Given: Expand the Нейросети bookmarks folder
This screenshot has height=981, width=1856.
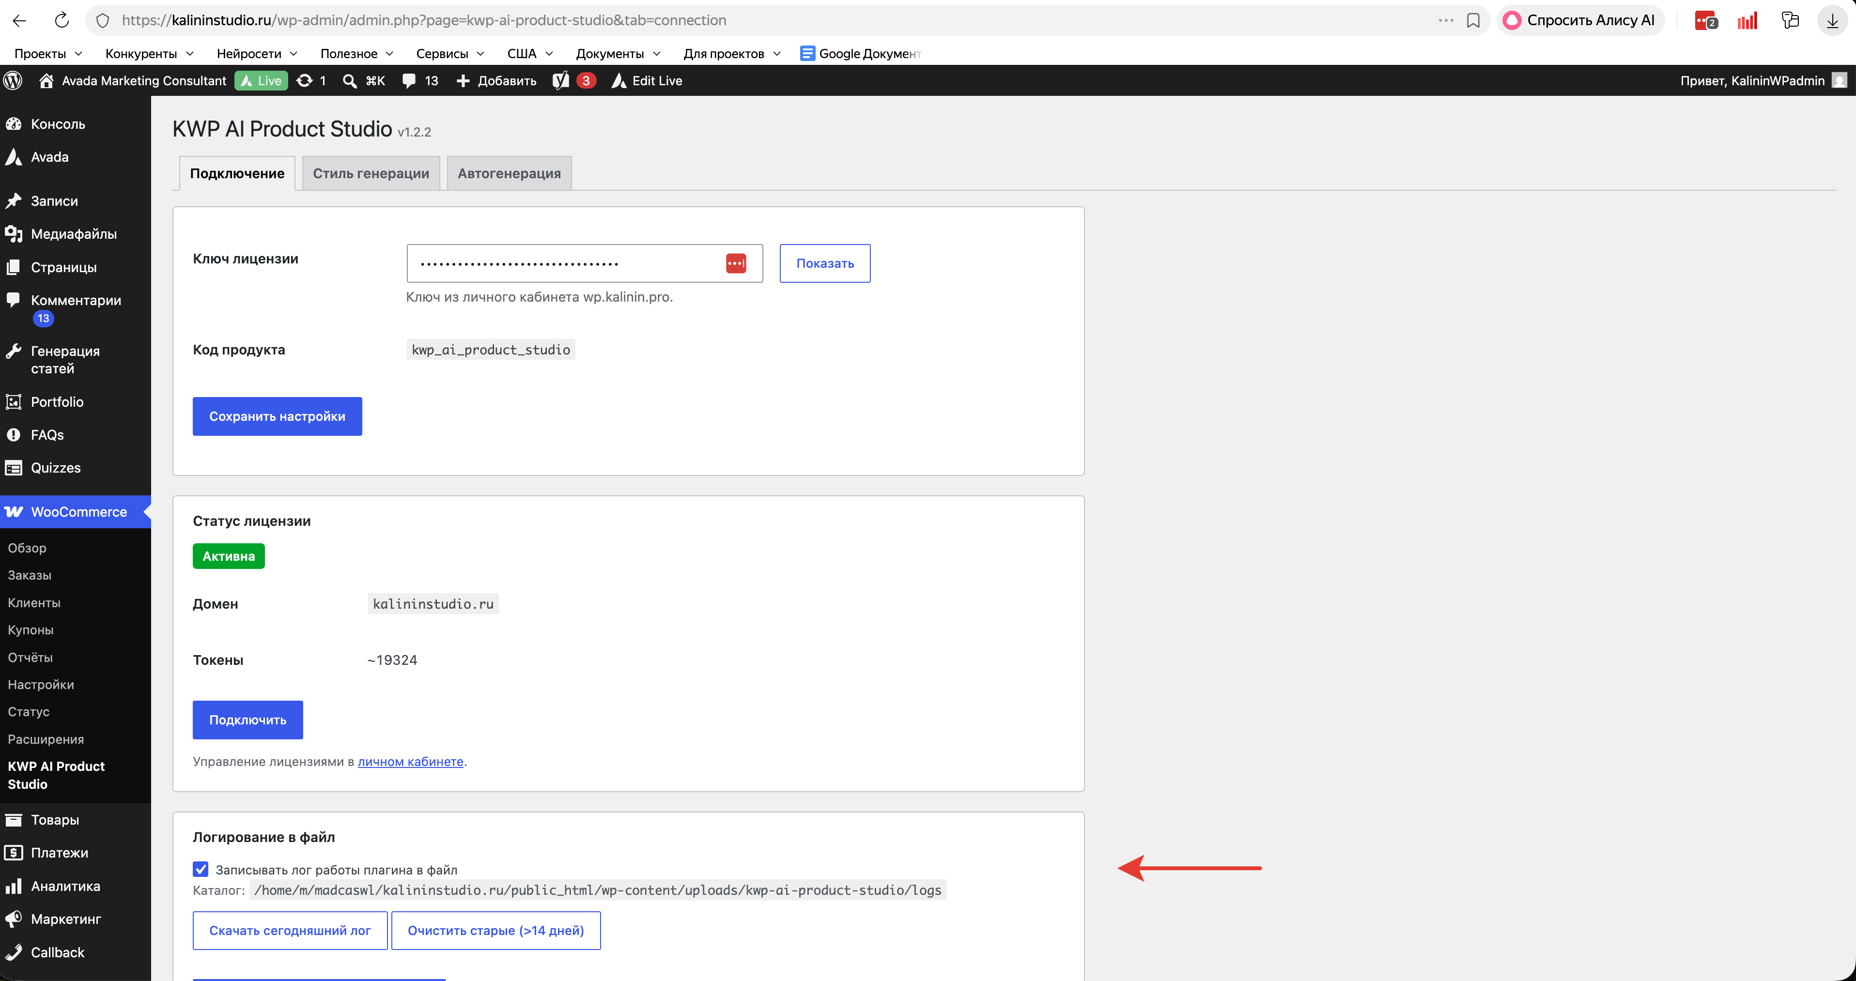Looking at the screenshot, I should pyautogui.click(x=257, y=53).
